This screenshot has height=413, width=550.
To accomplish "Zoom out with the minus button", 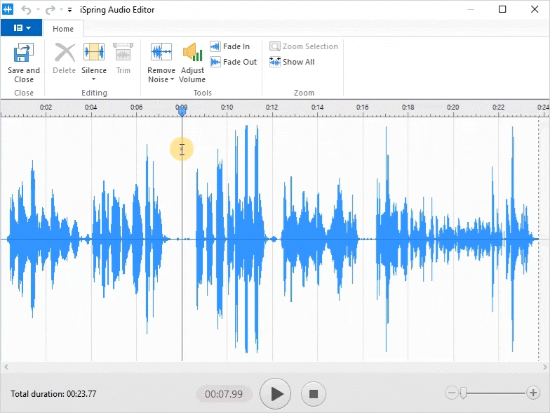I will click(452, 393).
